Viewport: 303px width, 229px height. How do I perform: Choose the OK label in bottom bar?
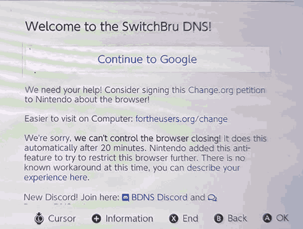pyautogui.click(x=282, y=218)
